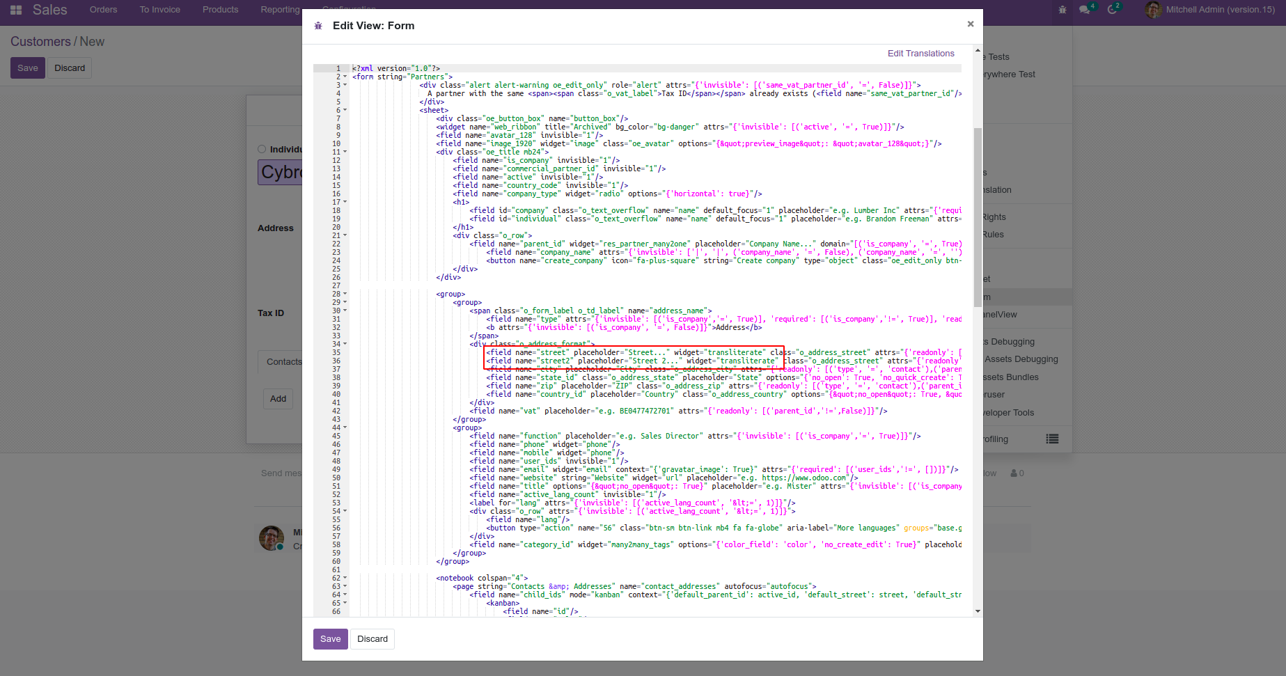Fold the notebook element at line 62

point(345,579)
